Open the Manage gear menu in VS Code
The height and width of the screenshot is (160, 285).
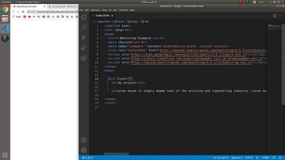[x=84, y=150]
